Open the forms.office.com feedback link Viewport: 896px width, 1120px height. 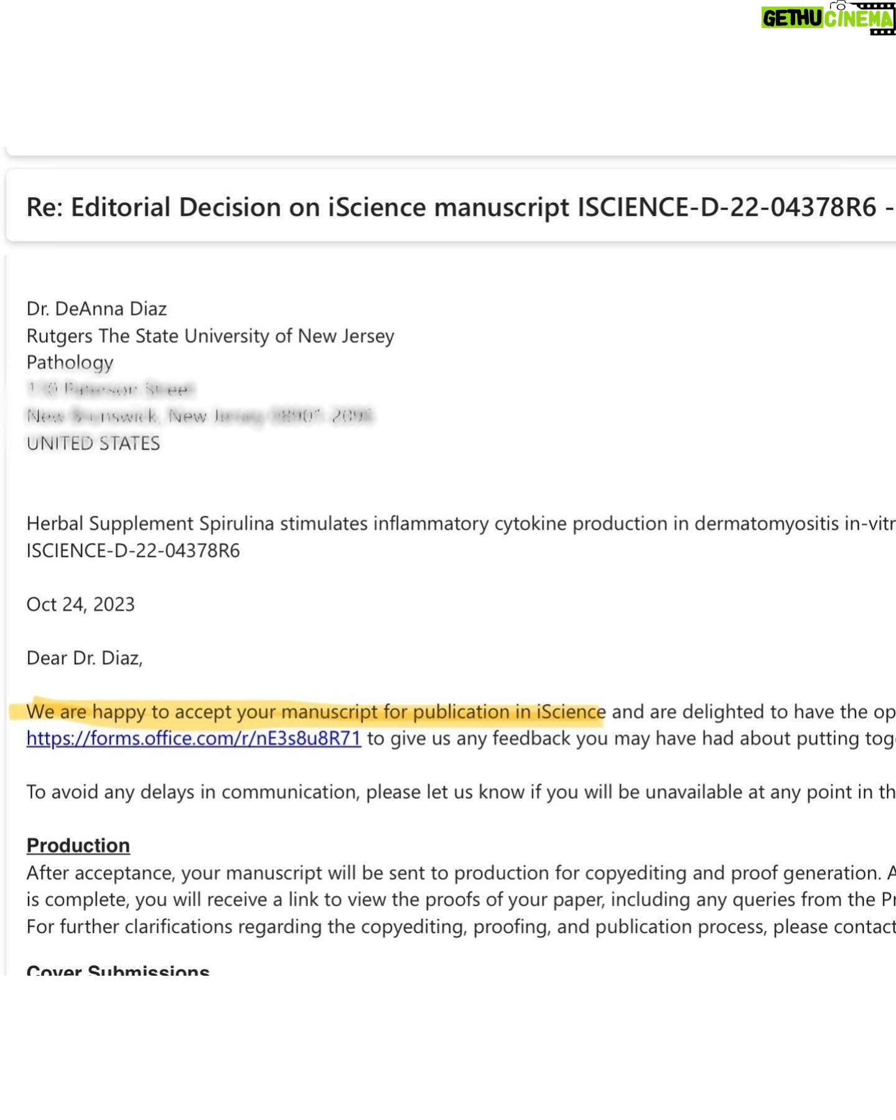pos(194,739)
